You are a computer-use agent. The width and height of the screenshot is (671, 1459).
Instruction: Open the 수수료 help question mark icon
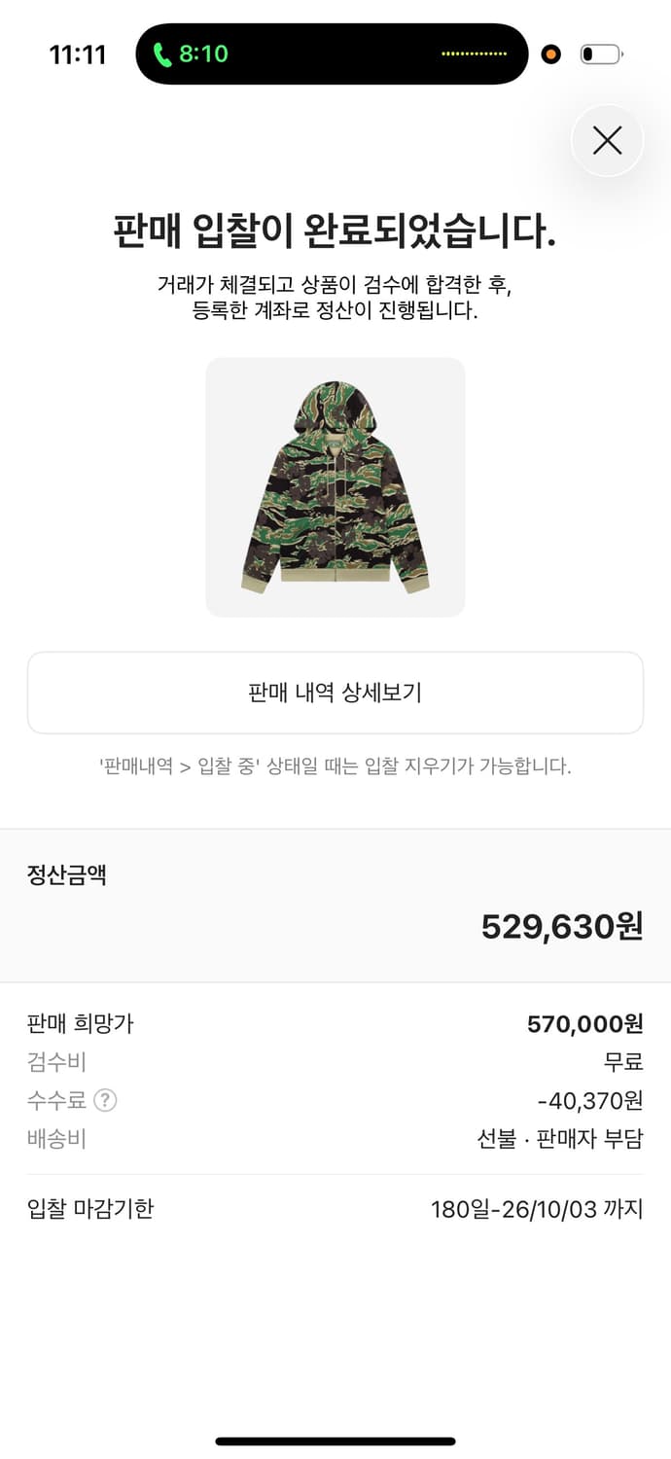(104, 1101)
